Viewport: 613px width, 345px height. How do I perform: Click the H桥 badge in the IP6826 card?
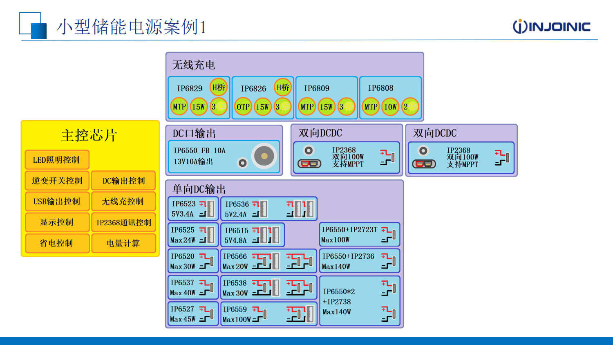283,87
